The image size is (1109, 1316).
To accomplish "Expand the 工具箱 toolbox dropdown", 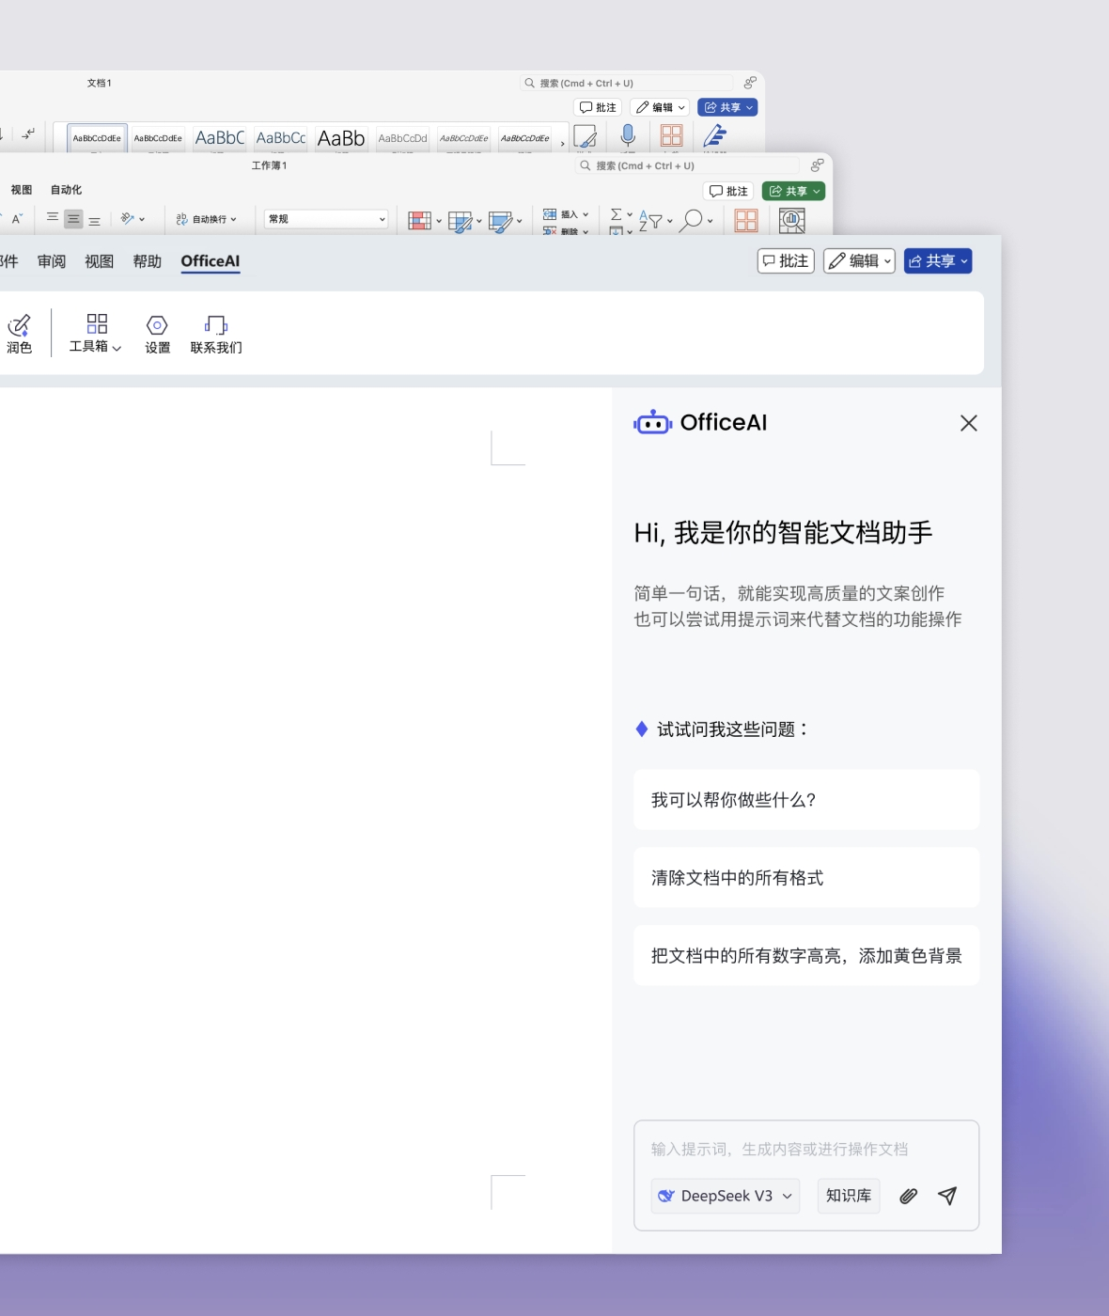I will (96, 334).
